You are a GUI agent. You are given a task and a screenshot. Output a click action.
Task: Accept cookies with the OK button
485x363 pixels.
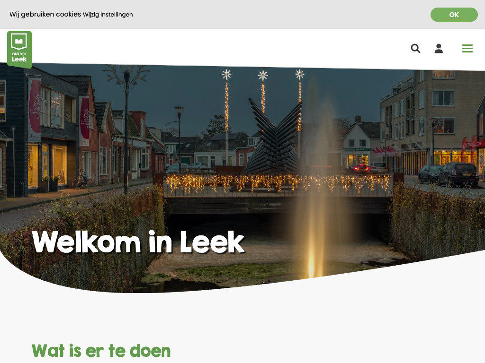pos(454,15)
